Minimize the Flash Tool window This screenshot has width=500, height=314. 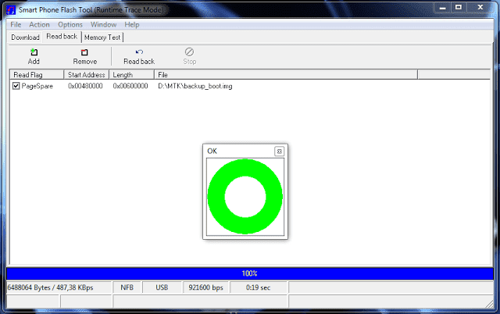[x=443, y=8]
